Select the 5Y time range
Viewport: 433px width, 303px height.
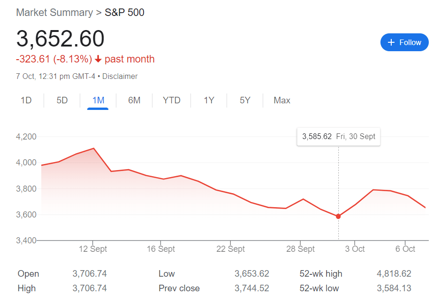[x=245, y=100]
